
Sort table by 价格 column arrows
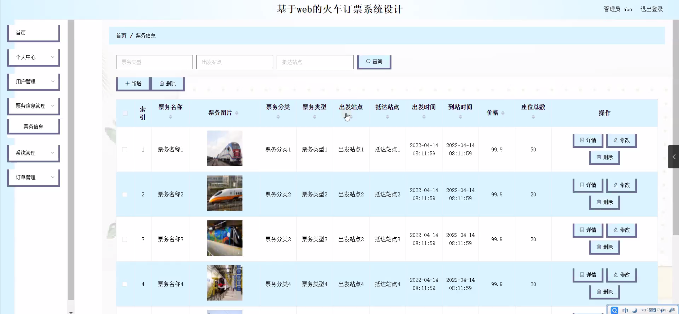(503, 113)
